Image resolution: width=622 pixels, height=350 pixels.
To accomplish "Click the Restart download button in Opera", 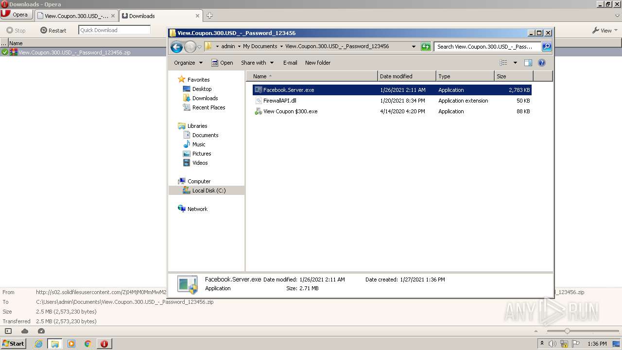I will pyautogui.click(x=53, y=30).
